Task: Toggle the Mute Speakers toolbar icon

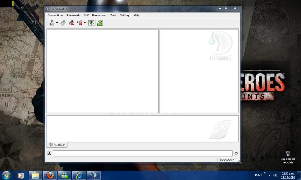Action: (79, 23)
